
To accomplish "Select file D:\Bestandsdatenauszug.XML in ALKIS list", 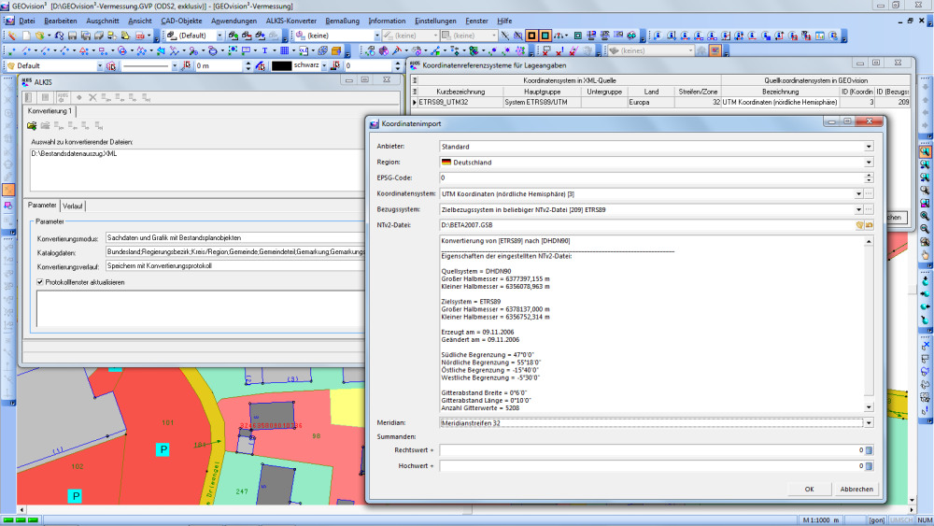I will [75, 154].
